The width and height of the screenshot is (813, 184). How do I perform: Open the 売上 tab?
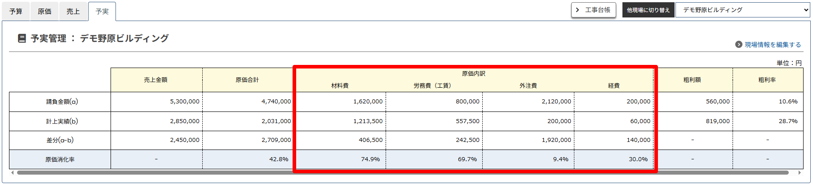click(x=73, y=11)
